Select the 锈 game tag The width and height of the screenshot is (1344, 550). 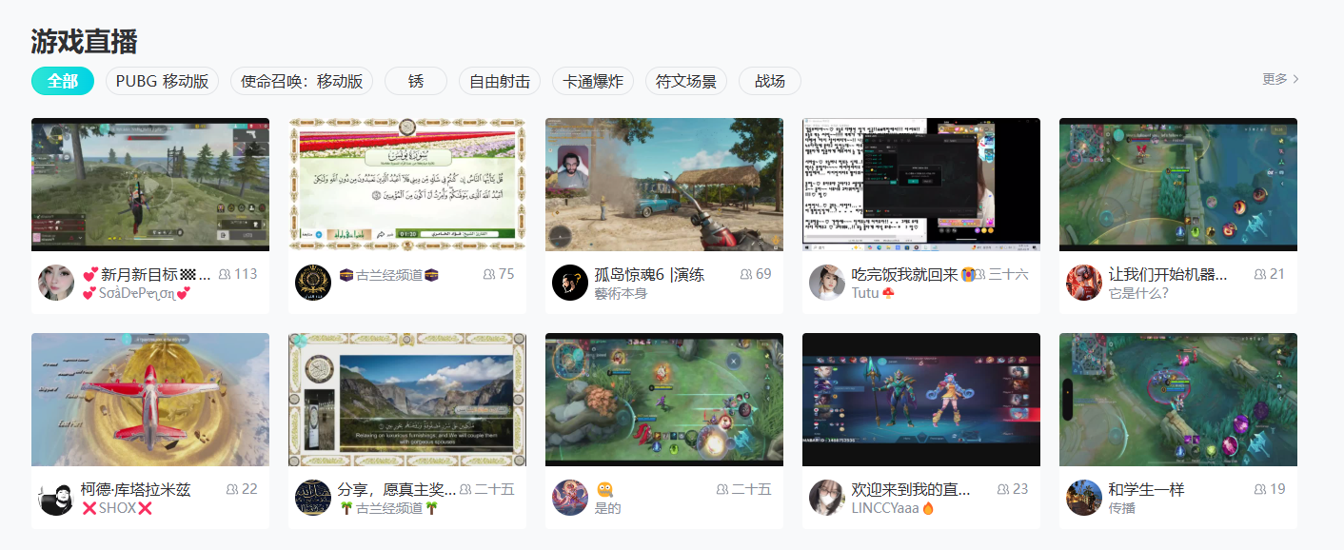point(416,81)
